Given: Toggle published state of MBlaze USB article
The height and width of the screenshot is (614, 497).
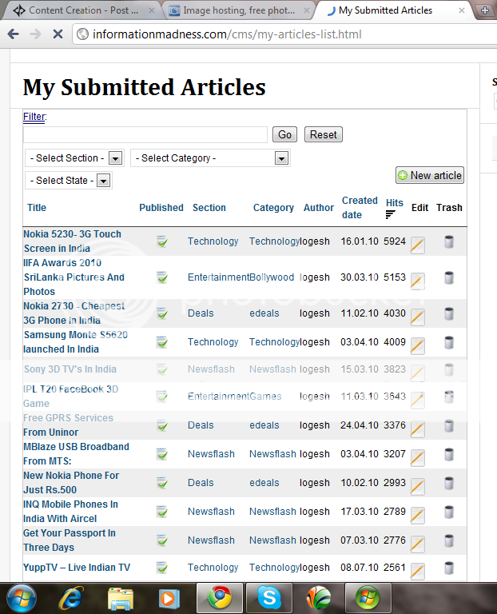Looking at the screenshot, I should (162, 454).
